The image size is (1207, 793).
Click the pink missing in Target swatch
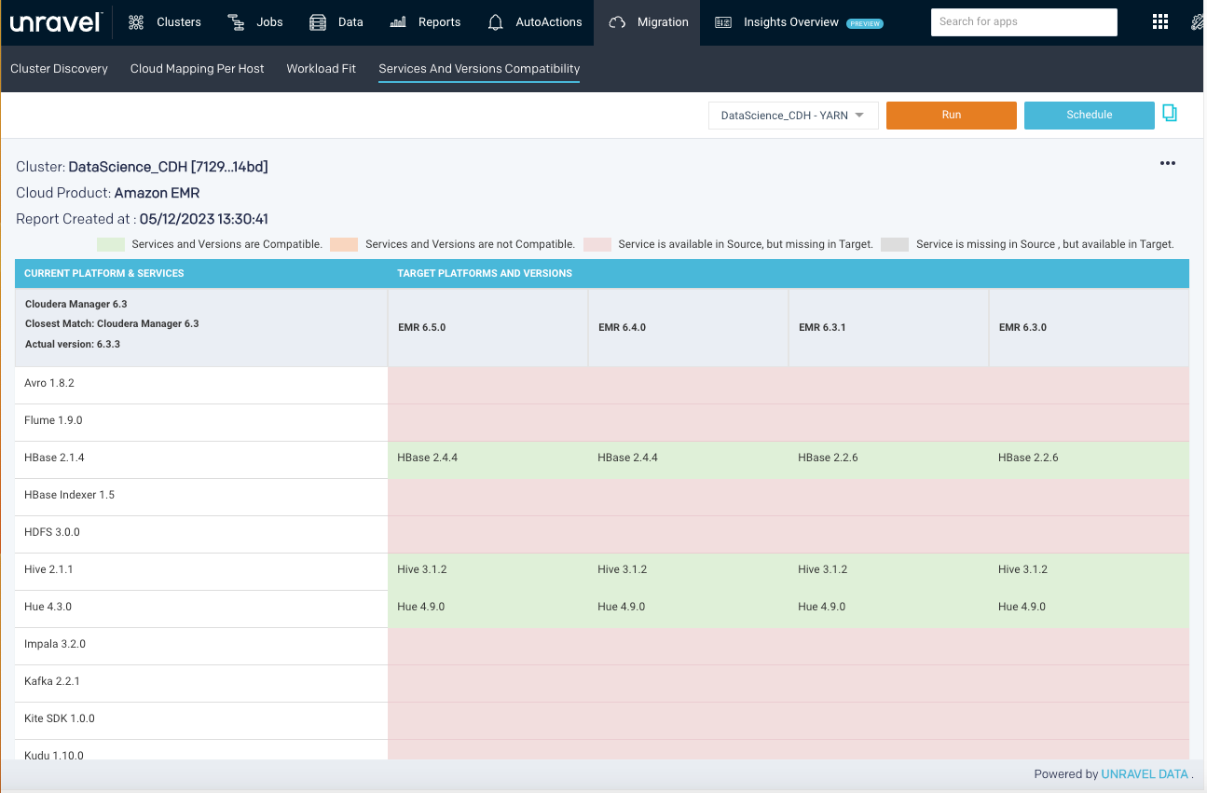point(597,244)
